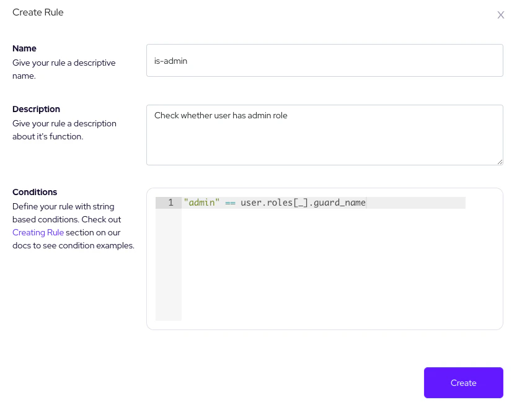This screenshot has height=410, width=517.
Task: Click the Create button
Action: coord(463,383)
